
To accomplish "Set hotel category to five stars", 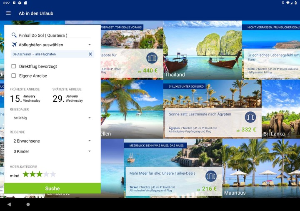I will tap(53, 174).
